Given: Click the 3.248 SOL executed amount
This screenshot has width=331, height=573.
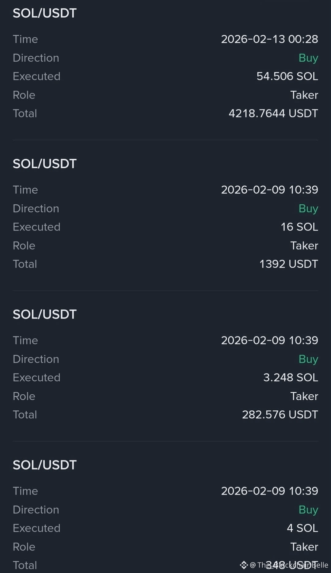Looking at the screenshot, I should point(291,378).
